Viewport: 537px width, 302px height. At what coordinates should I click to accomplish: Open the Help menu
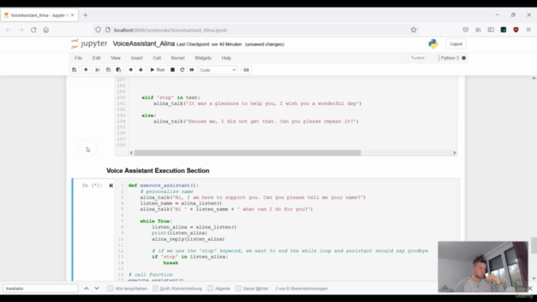point(227,58)
